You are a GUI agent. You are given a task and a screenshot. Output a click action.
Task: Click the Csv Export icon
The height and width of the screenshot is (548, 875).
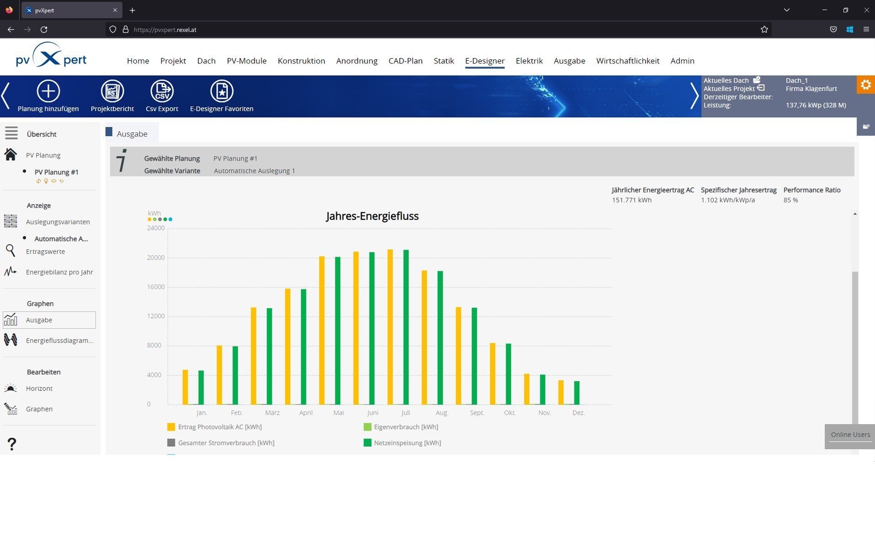tap(162, 91)
